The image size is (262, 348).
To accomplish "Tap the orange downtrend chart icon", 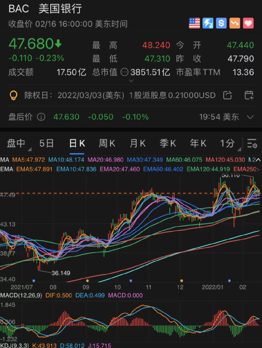I will pos(235,23).
